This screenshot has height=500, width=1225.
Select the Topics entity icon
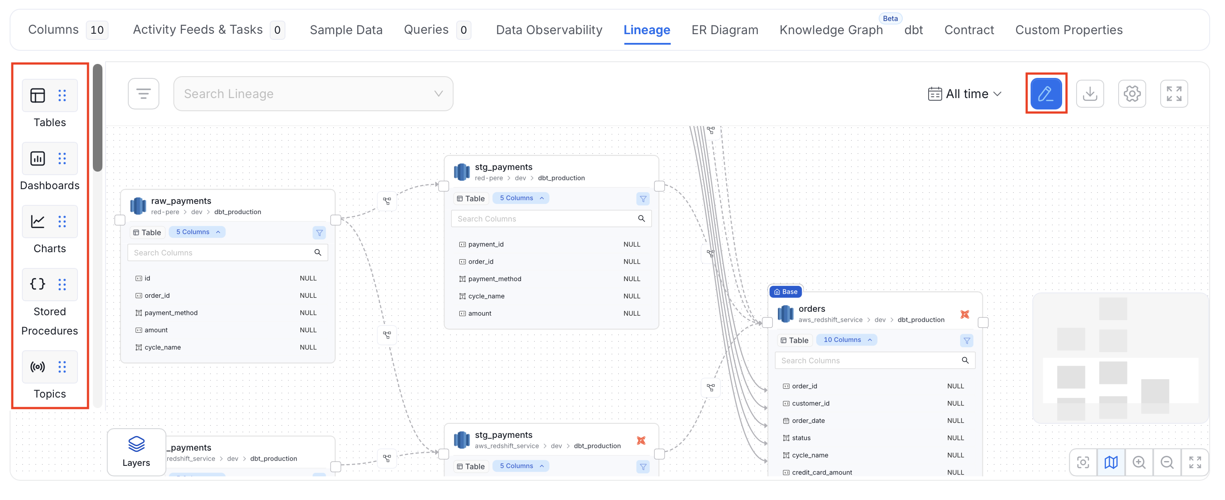click(38, 366)
